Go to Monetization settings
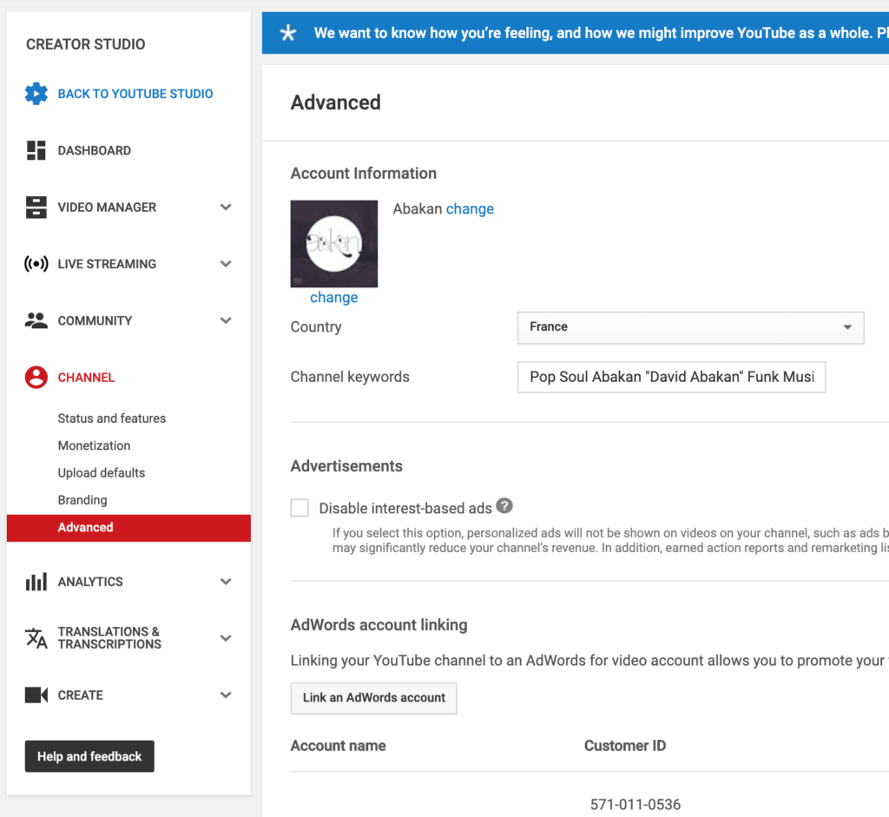Screen dimensions: 889x817 pyautogui.click(x=94, y=445)
